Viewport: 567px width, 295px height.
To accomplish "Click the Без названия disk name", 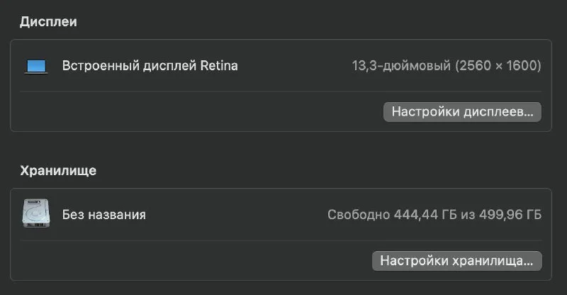I will click(103, 214).
